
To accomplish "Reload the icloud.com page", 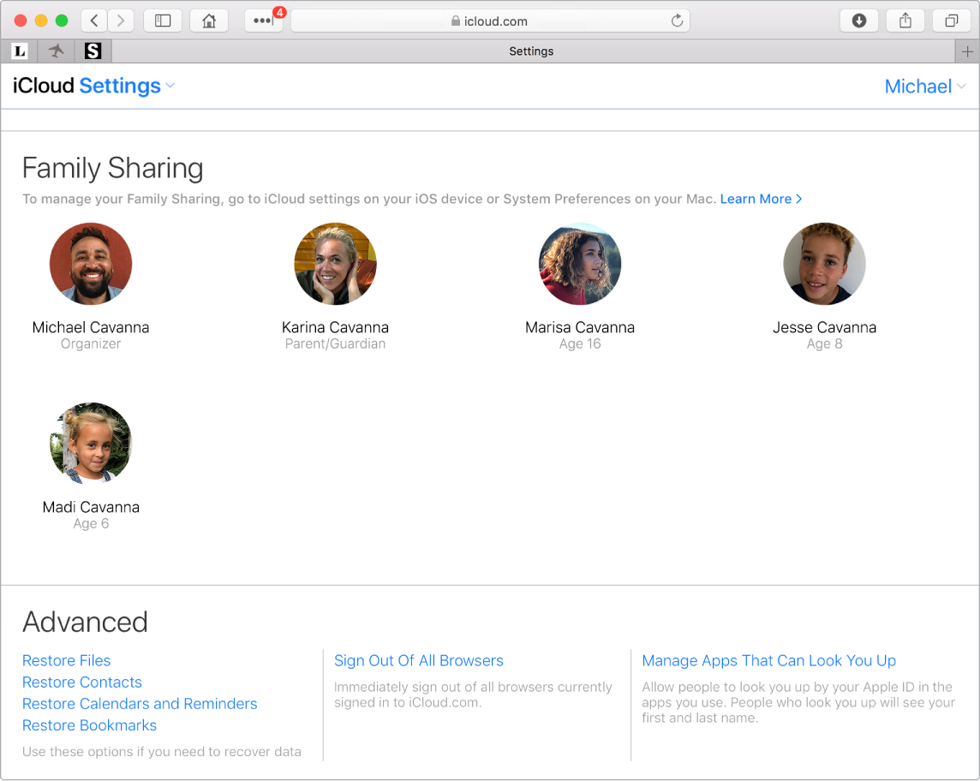I will [677, 21].
